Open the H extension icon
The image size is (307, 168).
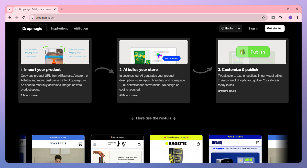(x=273, y=18)
